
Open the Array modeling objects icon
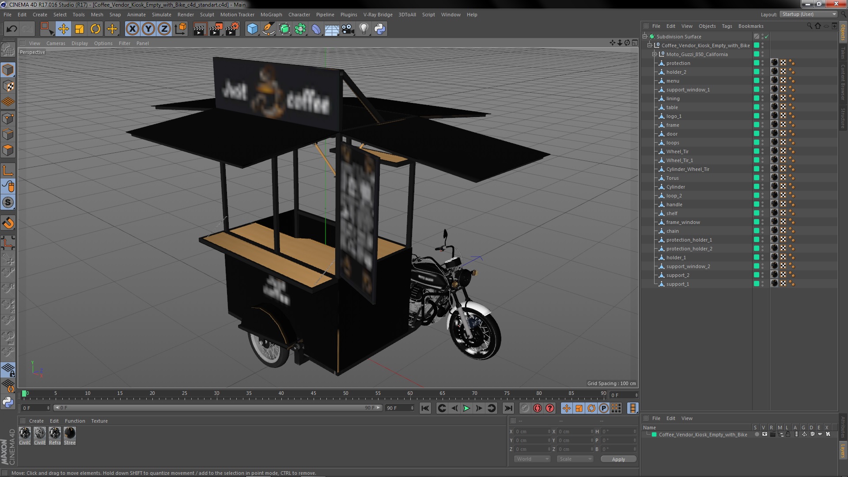tap(300, 29)
